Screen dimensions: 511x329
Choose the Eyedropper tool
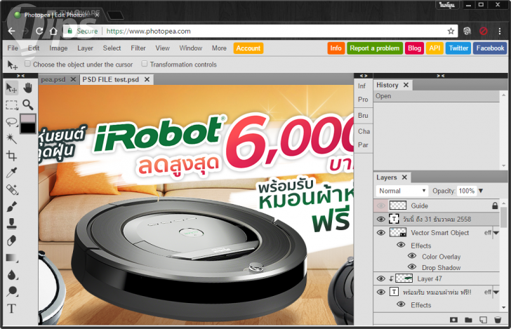[x=12, y=173]
